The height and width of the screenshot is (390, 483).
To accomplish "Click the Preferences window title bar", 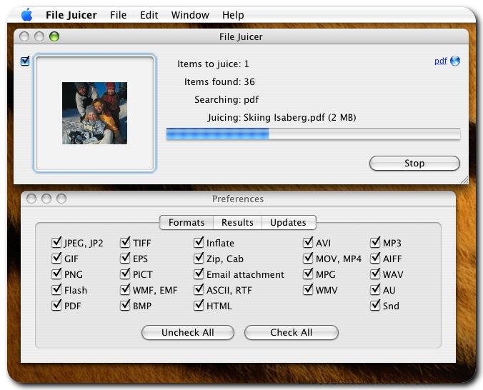I will pos(238,199).
